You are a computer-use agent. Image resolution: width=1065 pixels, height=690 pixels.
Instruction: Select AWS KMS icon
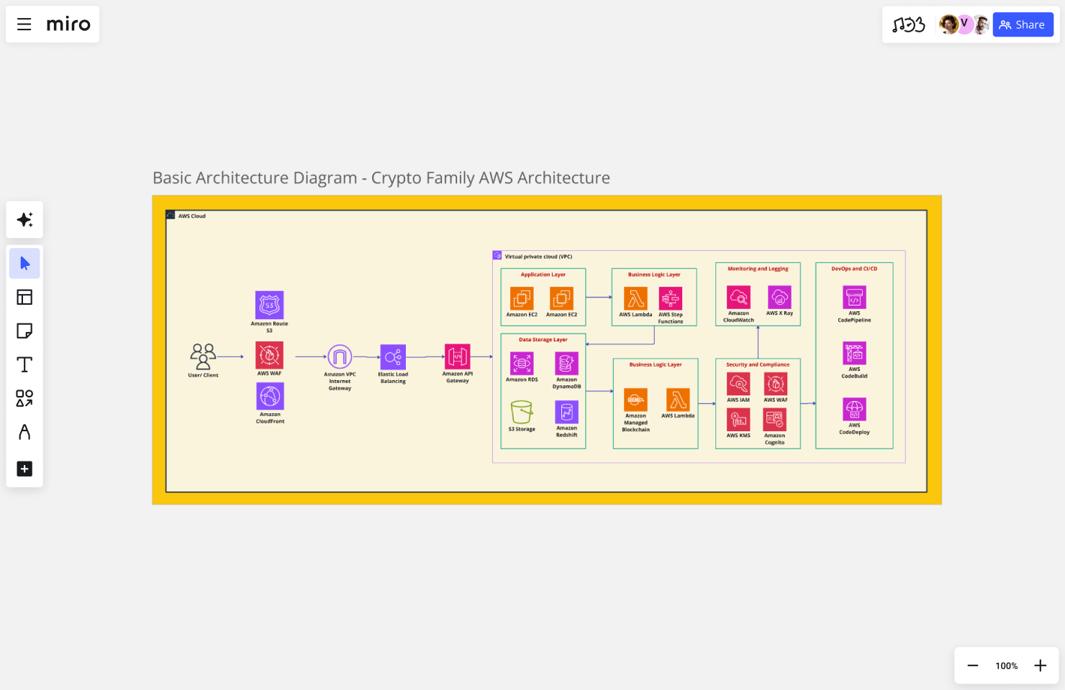point(738,420)
